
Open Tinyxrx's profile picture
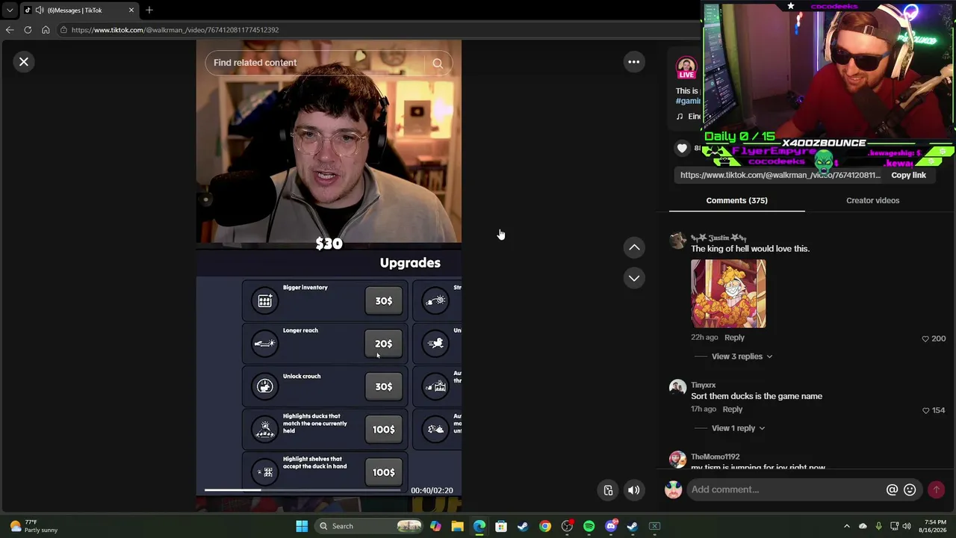pyautogui.click(x=677, y=387)
